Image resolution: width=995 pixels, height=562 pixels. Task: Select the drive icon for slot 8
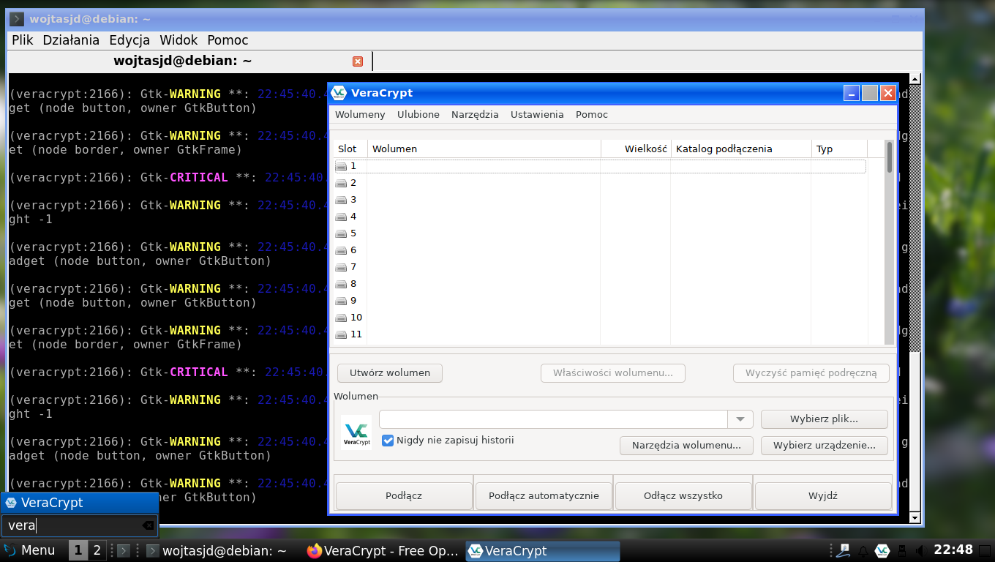click(x=341, y=284)
